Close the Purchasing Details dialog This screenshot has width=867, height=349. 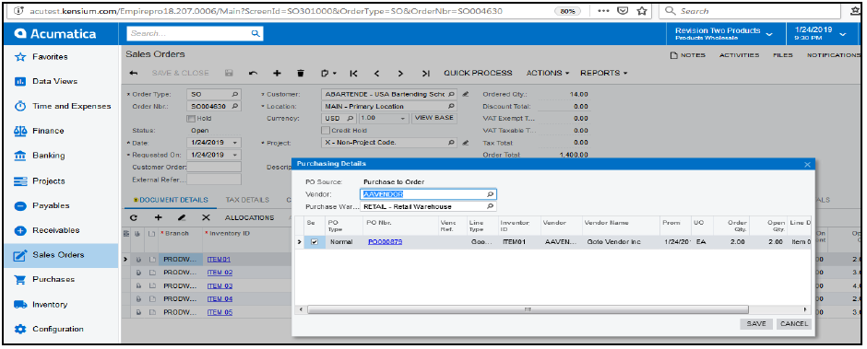(807, 165)
